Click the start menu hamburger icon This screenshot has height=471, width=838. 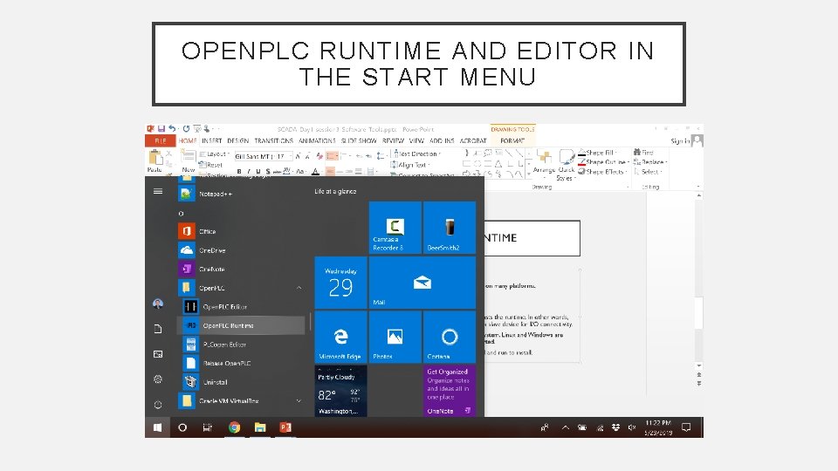click(x=158, y=191)
